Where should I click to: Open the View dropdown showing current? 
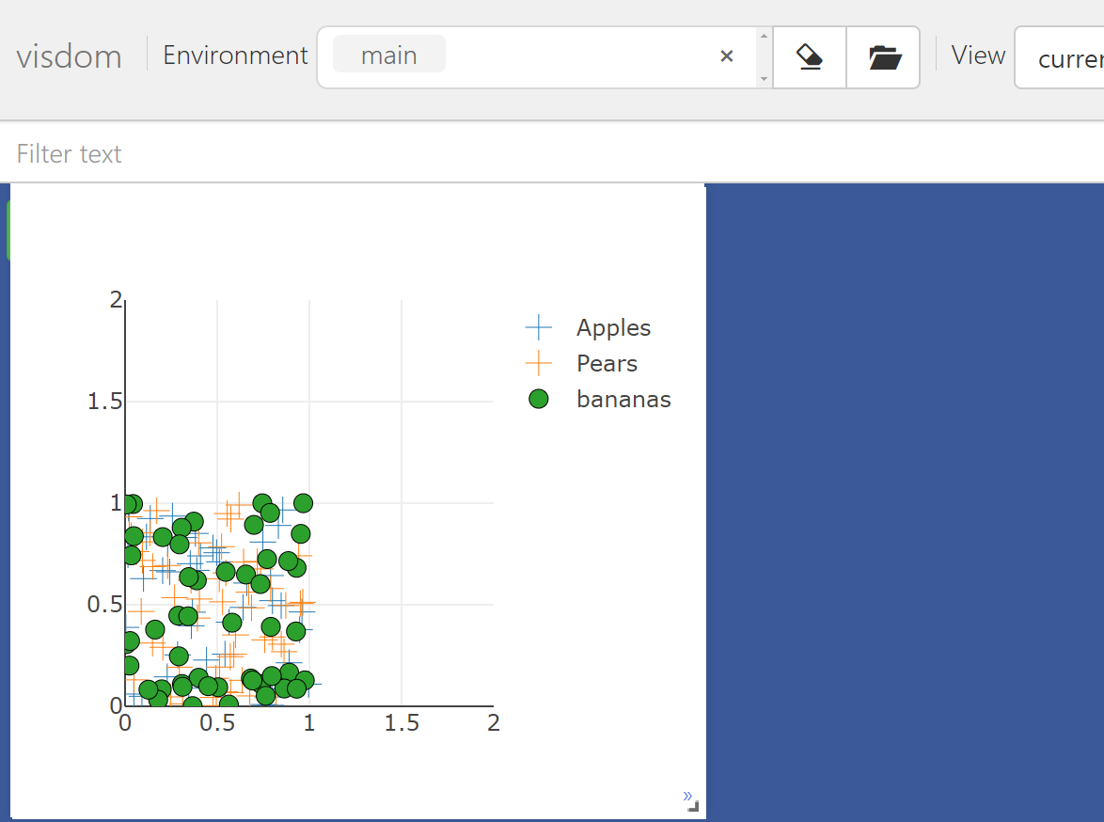1059,57
